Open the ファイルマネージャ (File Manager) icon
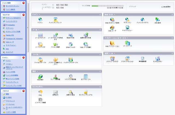 pyautogui.click(x=40, y=60)
